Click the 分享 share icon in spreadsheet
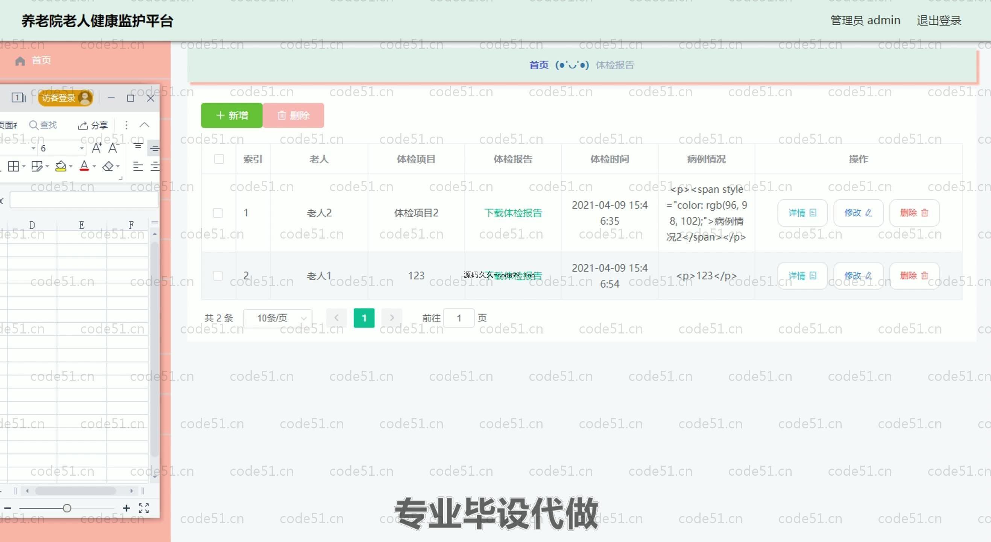 click(93, 125)
